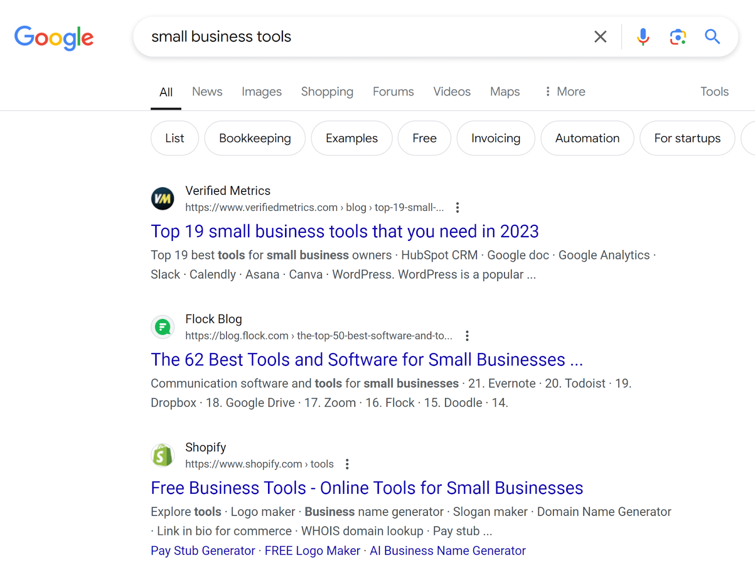Toggle the Bookkeeping search filter
The width and height of the screenshot is (755, 582).
coord(255,138)
